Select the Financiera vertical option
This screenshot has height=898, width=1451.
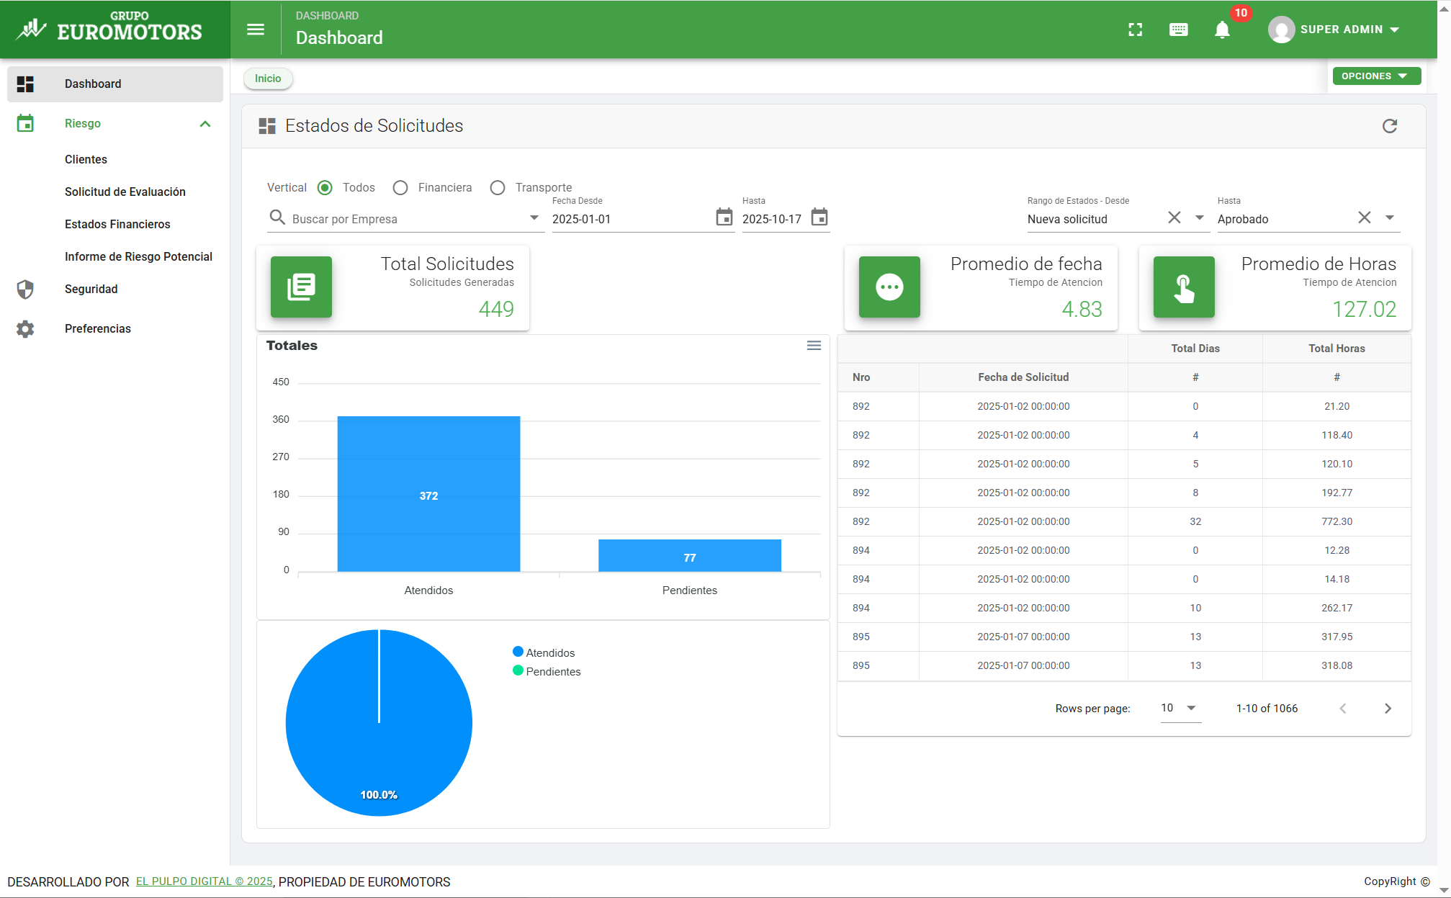coord(400,188)
